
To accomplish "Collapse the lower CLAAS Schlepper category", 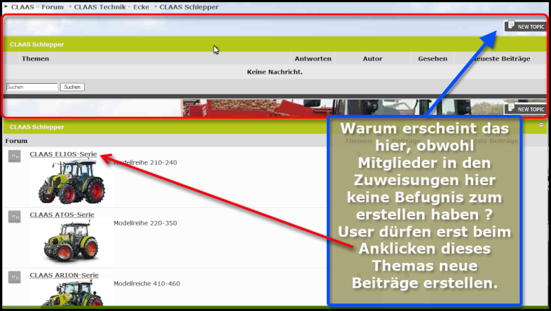I will click(x=541, y=125).
